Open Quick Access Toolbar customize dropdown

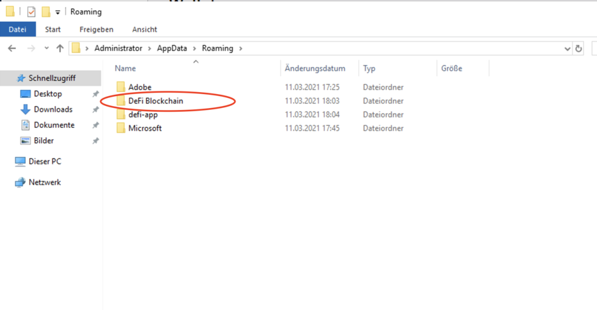pyautogui.click(x=58, y=12)
